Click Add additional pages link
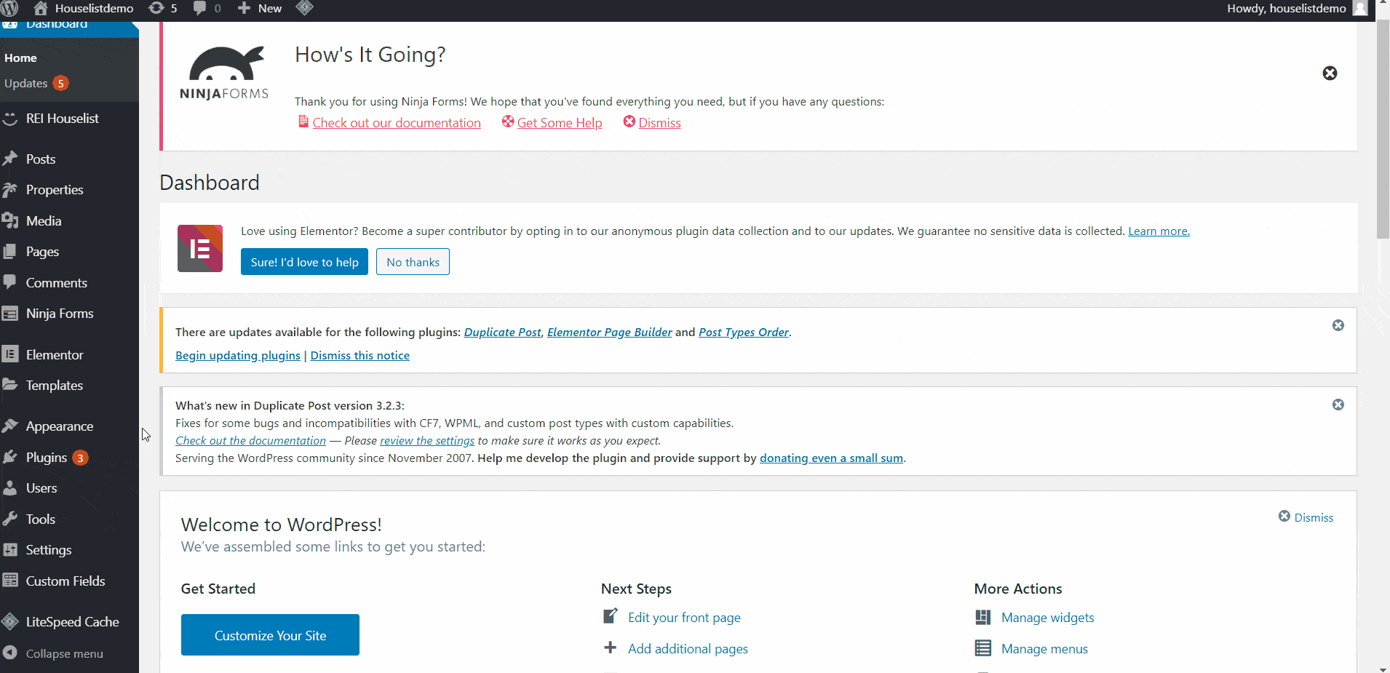The image size is (1390, 673). click(x=688, y=649)
